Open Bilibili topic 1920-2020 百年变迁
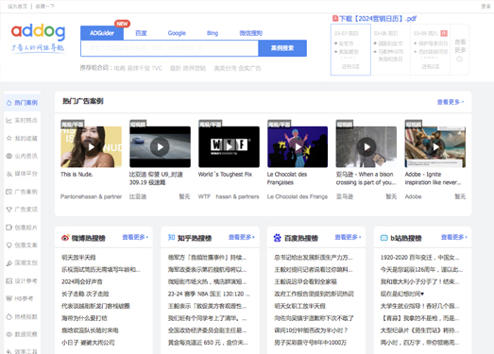The width and height of the screenshot is (494, 354). pos(419,258)
